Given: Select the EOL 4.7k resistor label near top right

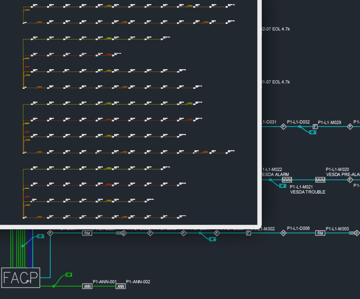Looking at the screenshot, I should click(x=276, y=29).
